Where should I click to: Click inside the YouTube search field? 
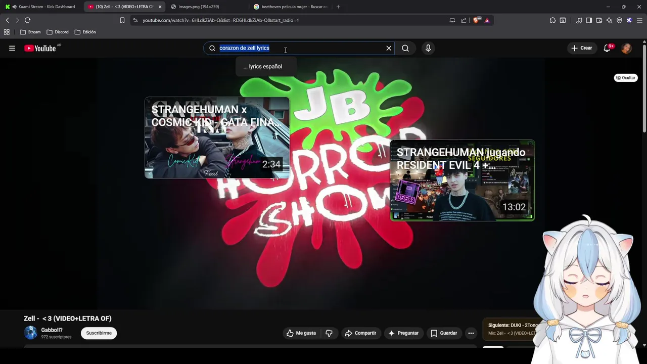[x=298, y=48]
